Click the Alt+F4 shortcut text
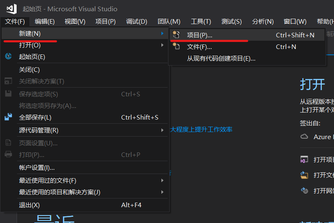 tap(131, 205)
